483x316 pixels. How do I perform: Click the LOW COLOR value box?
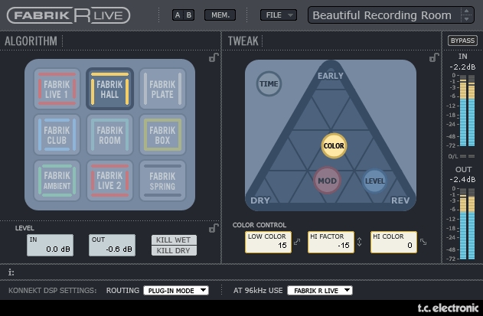pyautogui.click(x=269, y=242)
